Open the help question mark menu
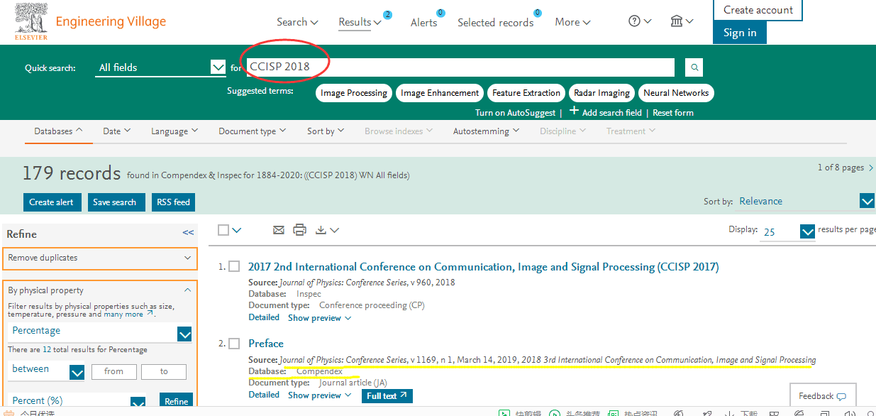 pos(639,21)
